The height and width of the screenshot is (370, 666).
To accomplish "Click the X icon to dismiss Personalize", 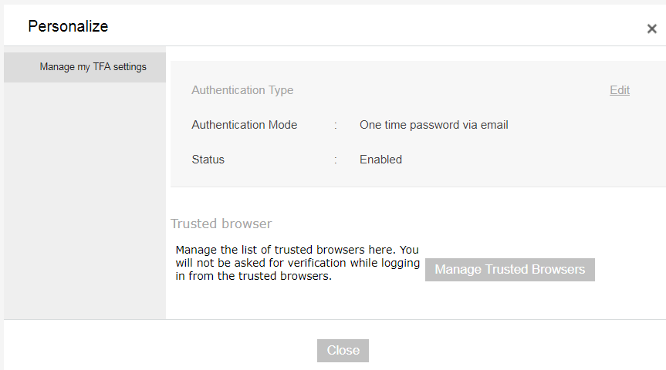I will click(x=651, y=29).
